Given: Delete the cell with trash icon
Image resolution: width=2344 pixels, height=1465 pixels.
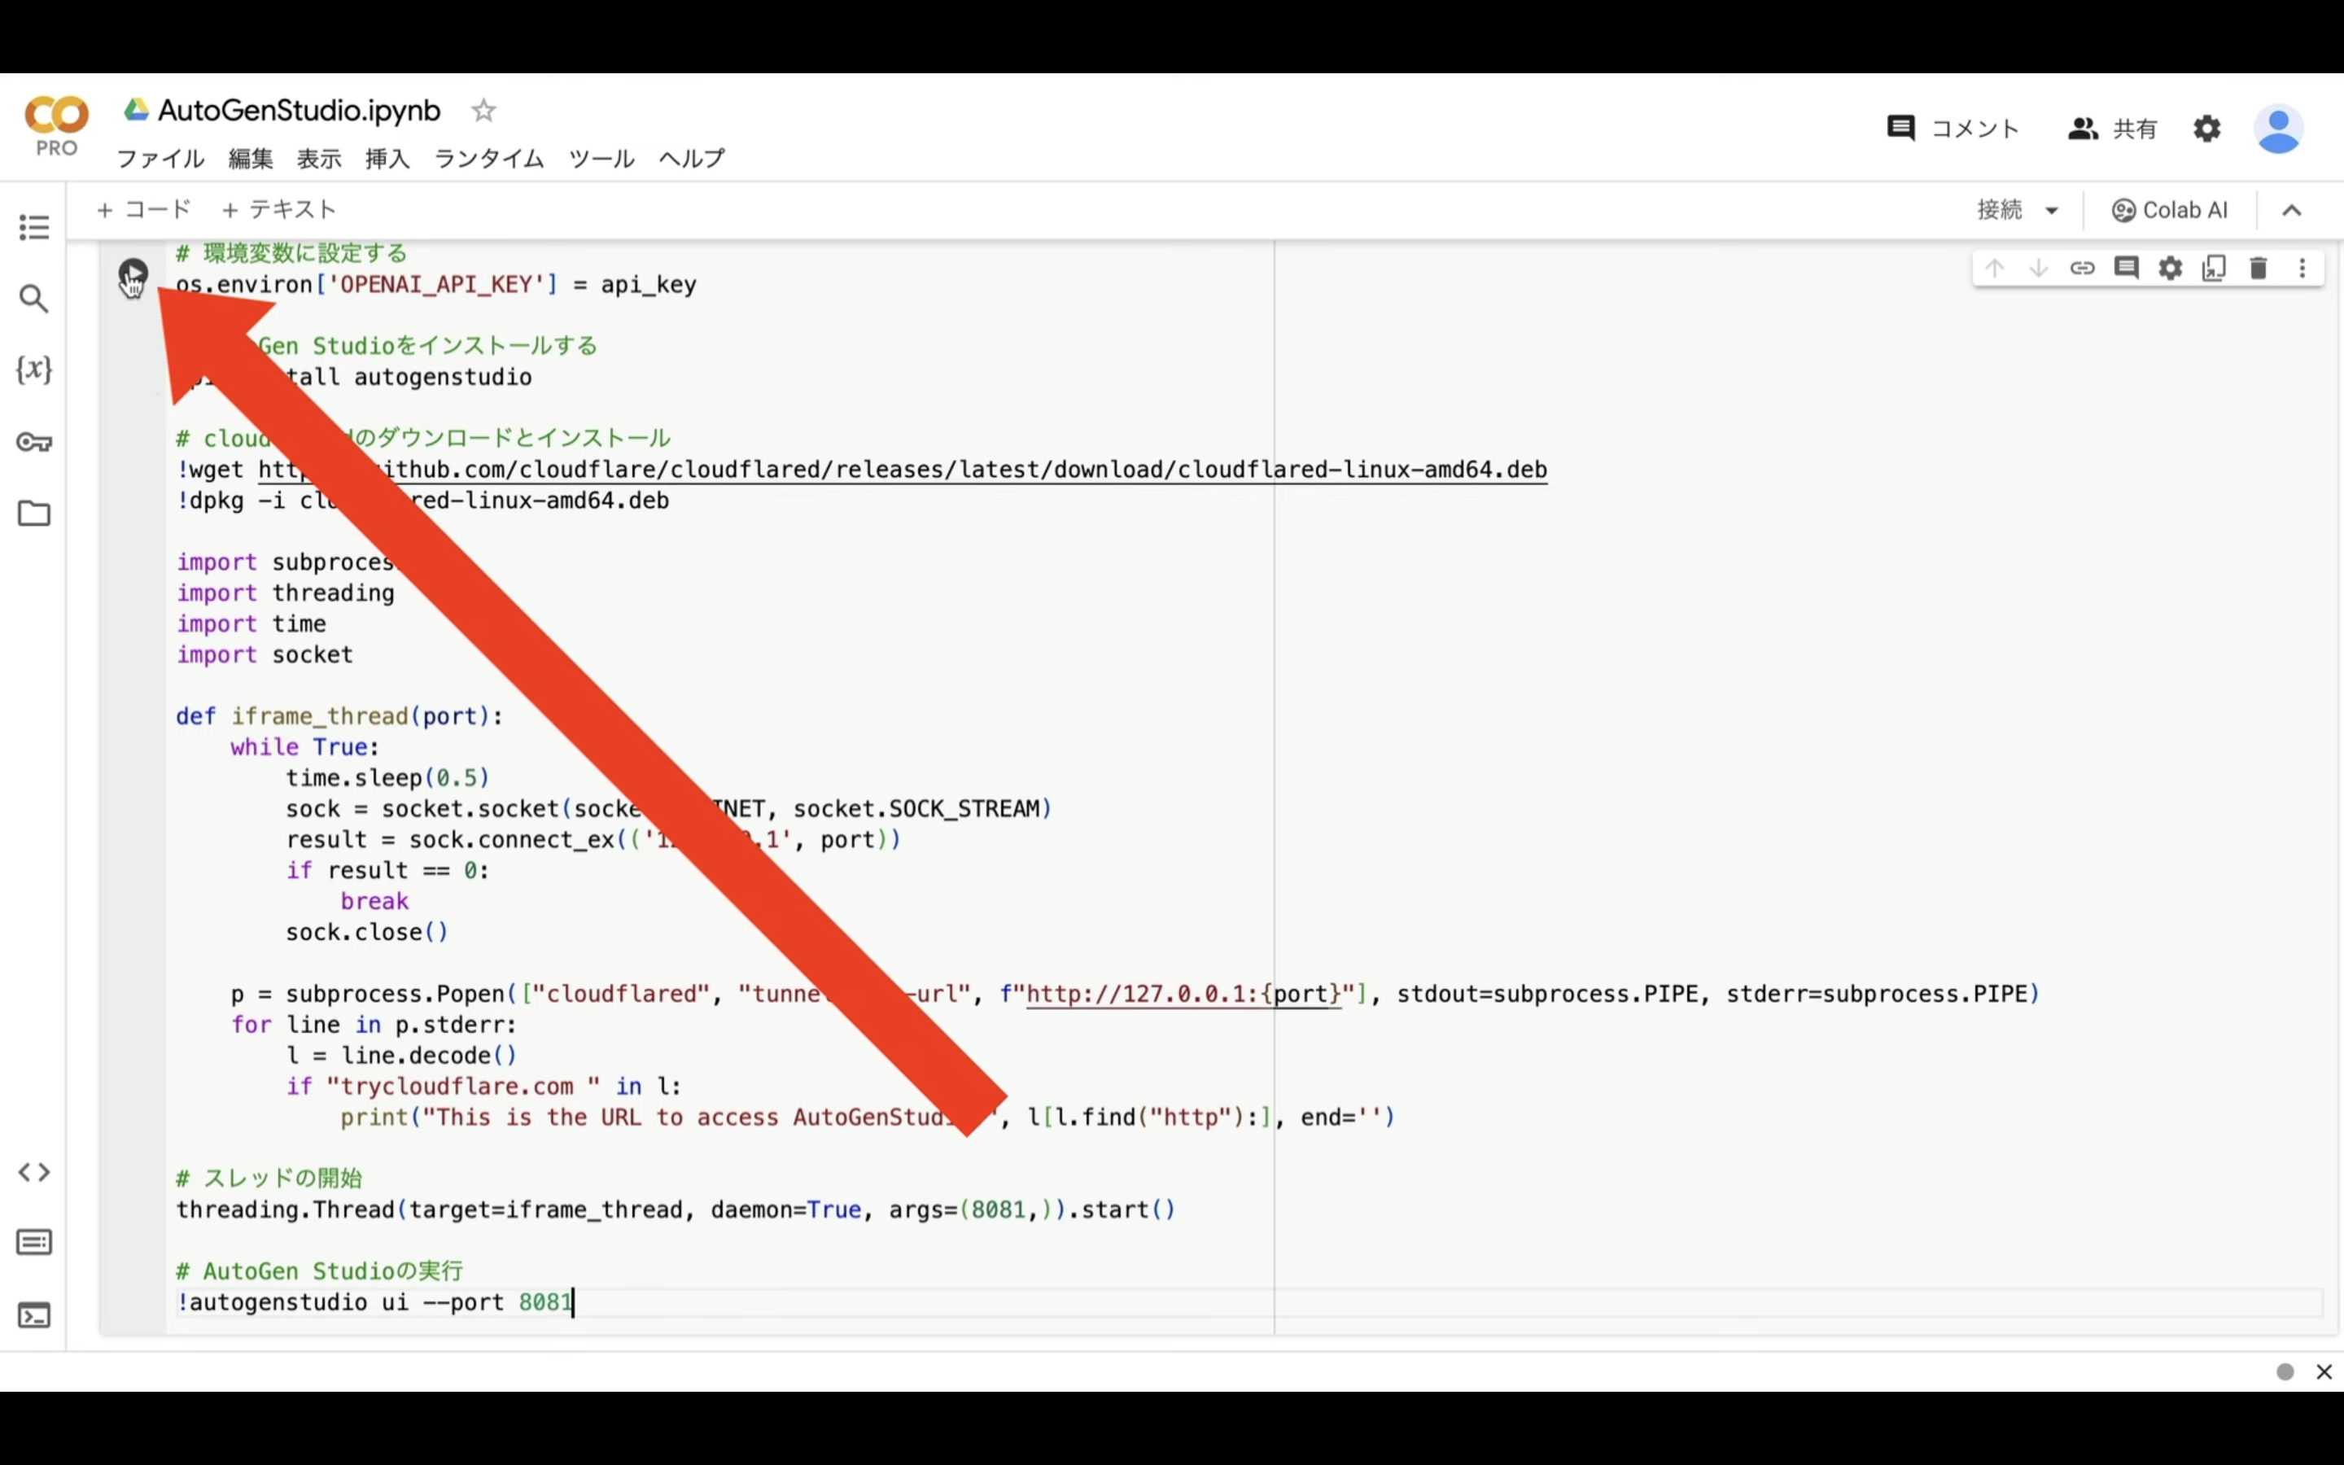Looking at the screenshot, I should [2259, 269].
